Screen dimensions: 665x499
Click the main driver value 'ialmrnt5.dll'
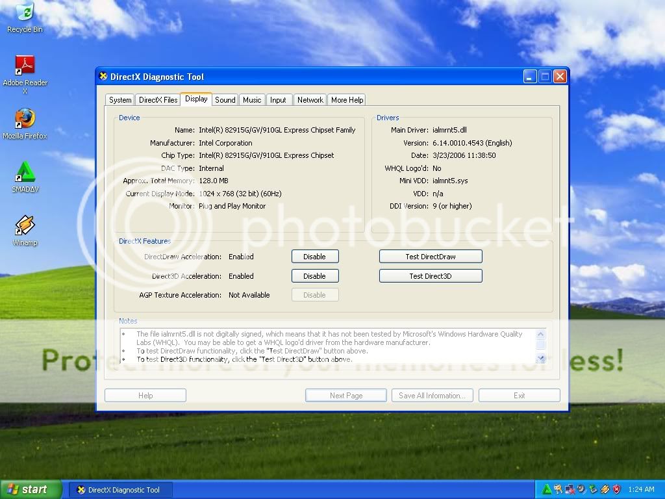pos(449,130)
